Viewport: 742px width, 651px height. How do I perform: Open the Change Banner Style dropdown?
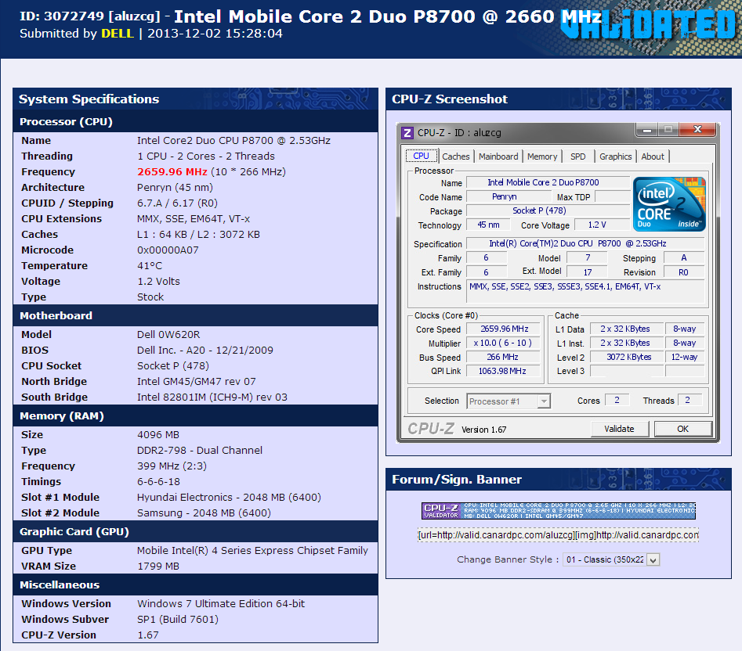pos(611,559)
